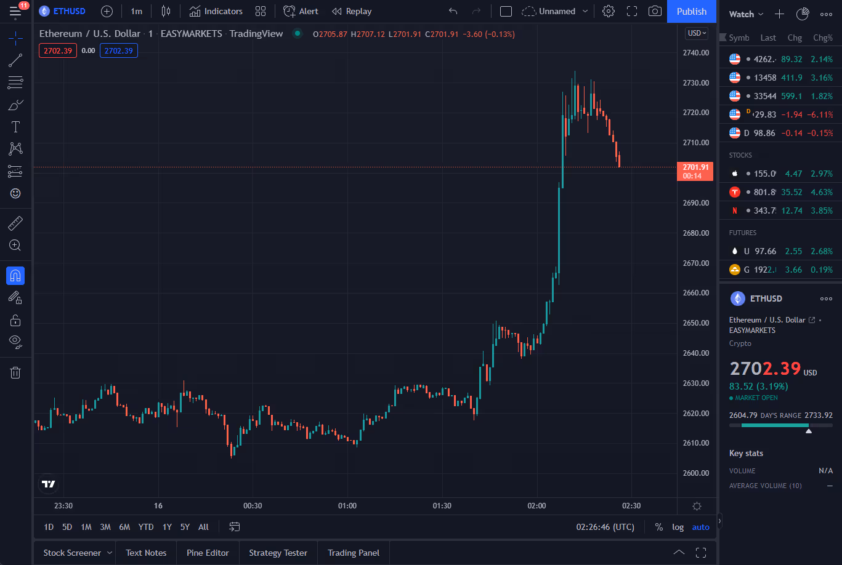The image size is (842, 565).
Task: Toggle magnet mode for drawings
Action: pos(15,276)
